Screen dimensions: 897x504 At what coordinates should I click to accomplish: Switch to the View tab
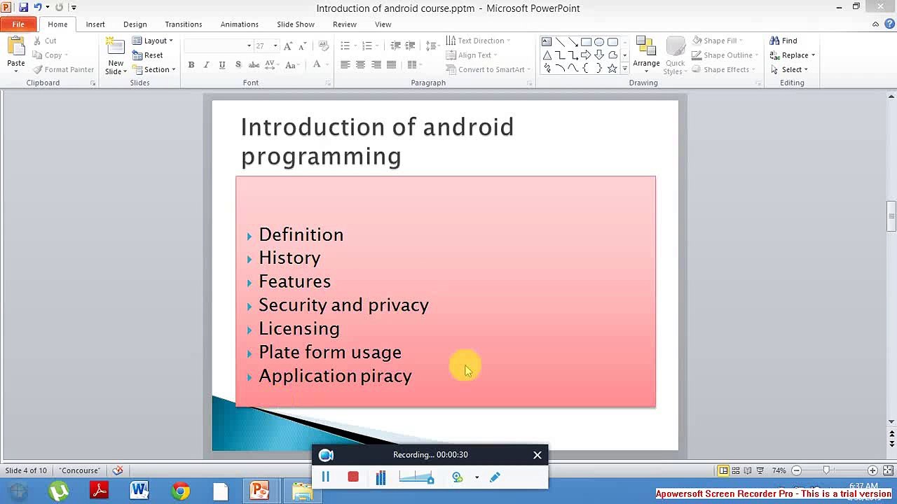click(x=383, y=24)
